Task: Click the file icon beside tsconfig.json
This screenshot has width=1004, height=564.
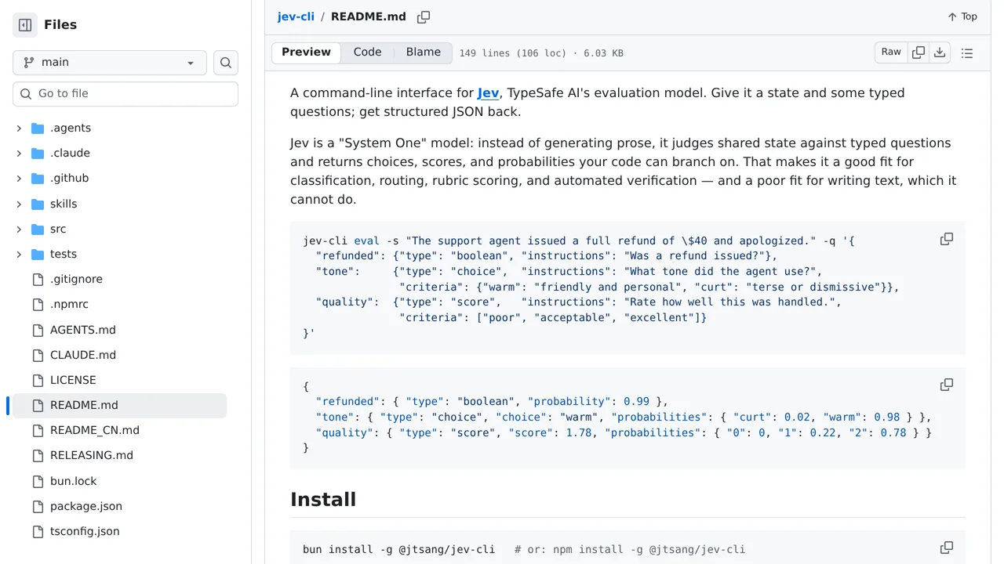Action: pos(38,531)
